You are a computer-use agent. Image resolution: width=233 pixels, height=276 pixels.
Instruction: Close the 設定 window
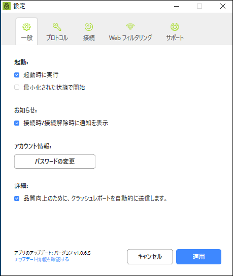(x=223, y=6)
